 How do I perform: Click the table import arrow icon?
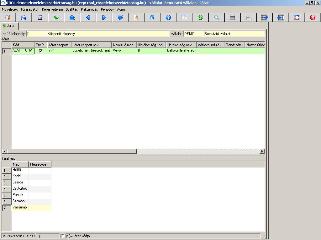coord(281,17)
